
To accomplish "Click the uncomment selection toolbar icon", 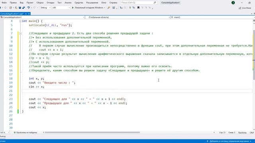I will (133, 8).
